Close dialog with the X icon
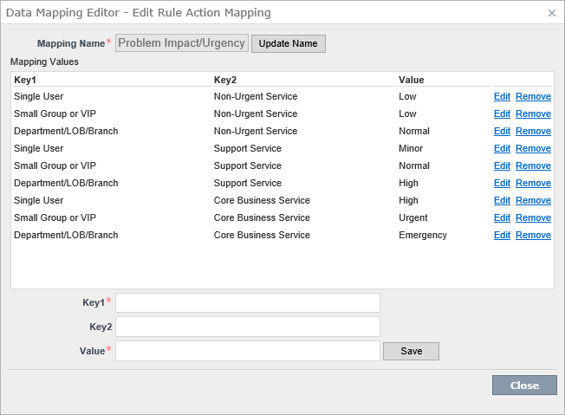The width and height of the screenshot is (565, 415). tap(552, 13)
